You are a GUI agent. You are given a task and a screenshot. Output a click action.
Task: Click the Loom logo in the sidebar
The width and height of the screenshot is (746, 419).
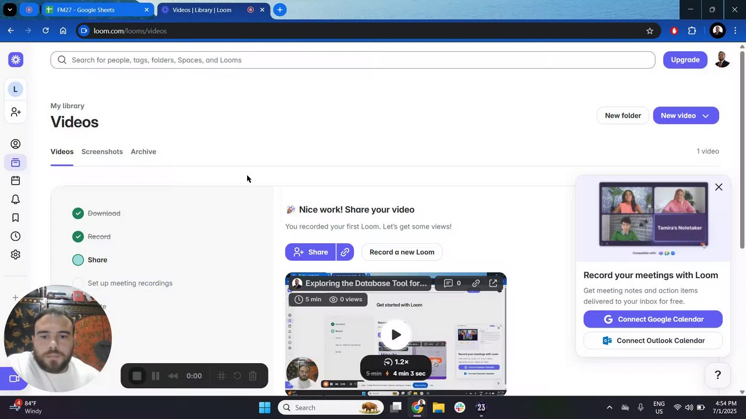[16, 59]
